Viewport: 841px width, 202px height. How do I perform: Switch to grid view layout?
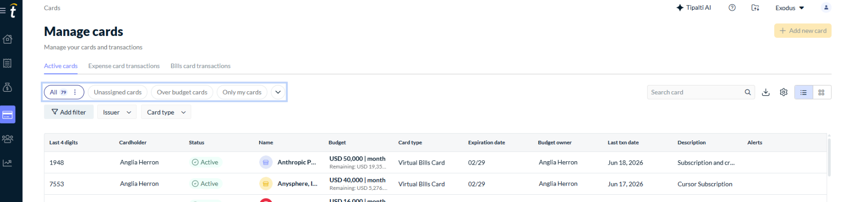pyautogui.click(x=822, y=92)
